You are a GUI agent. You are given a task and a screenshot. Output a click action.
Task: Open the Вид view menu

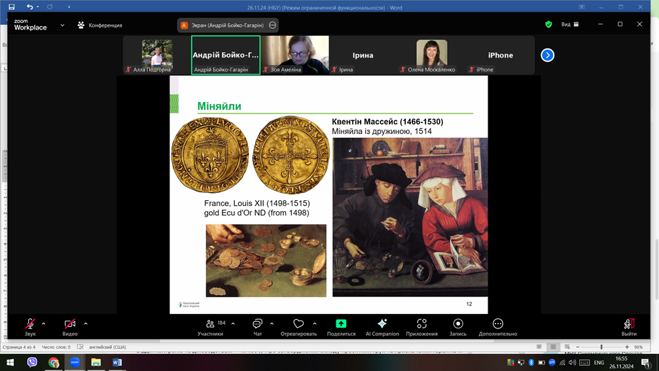(x=569, y=24)
